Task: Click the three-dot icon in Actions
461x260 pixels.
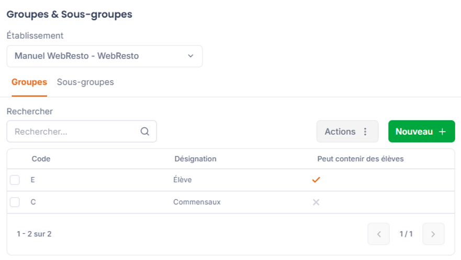Action: click(365, 132)
